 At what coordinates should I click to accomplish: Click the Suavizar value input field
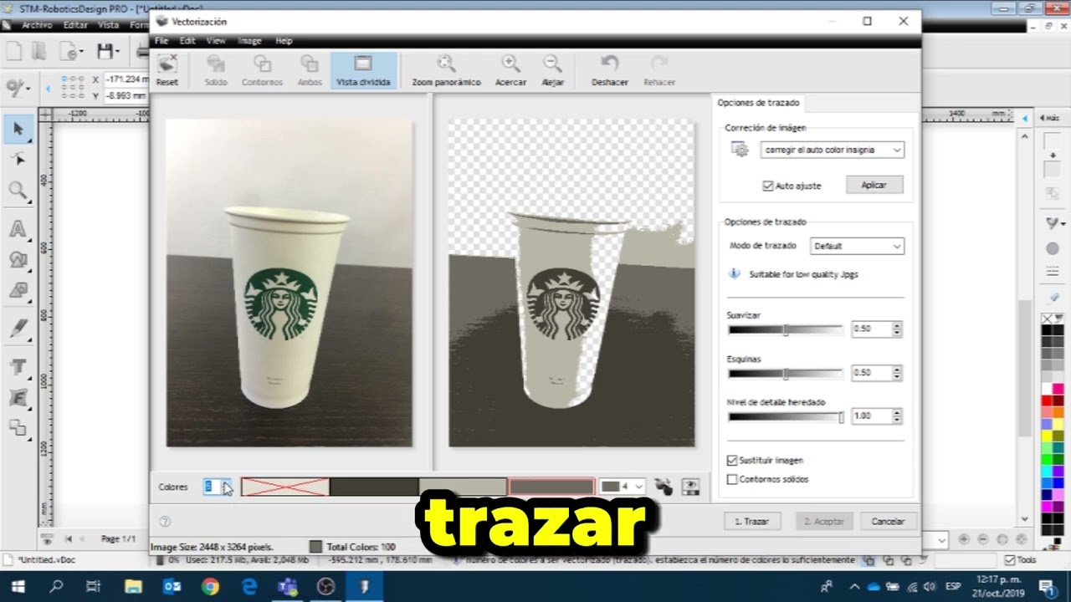point(871,329)
